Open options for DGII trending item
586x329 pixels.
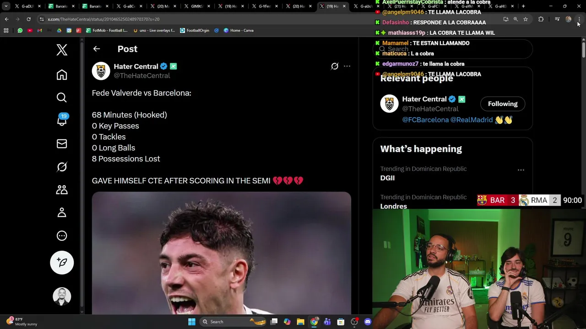(521, 170)
